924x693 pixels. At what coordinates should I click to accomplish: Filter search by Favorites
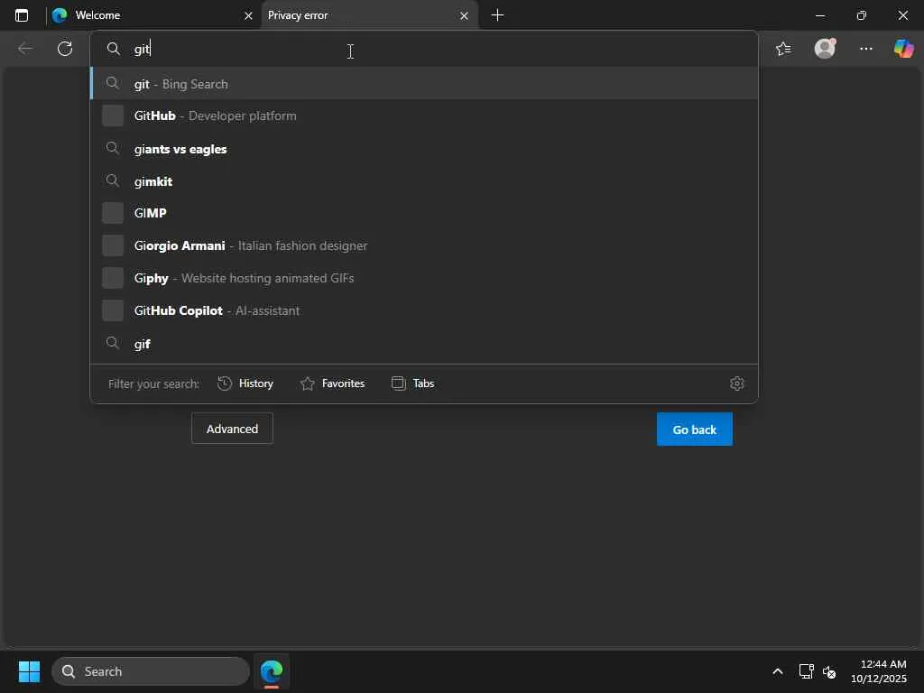(332, 383)
